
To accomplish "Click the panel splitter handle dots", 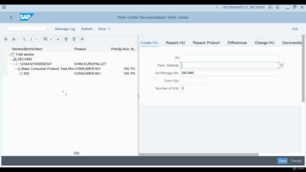I will [x=138, y=96].
